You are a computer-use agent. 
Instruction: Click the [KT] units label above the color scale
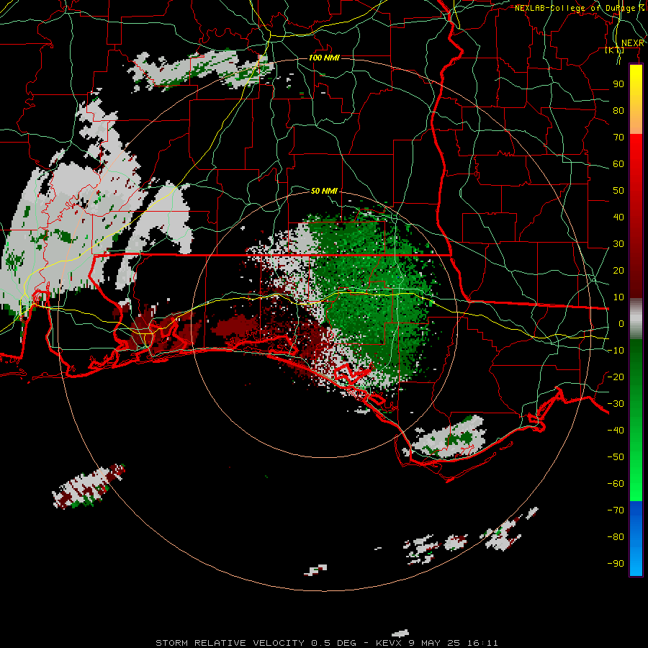[614, 50]
